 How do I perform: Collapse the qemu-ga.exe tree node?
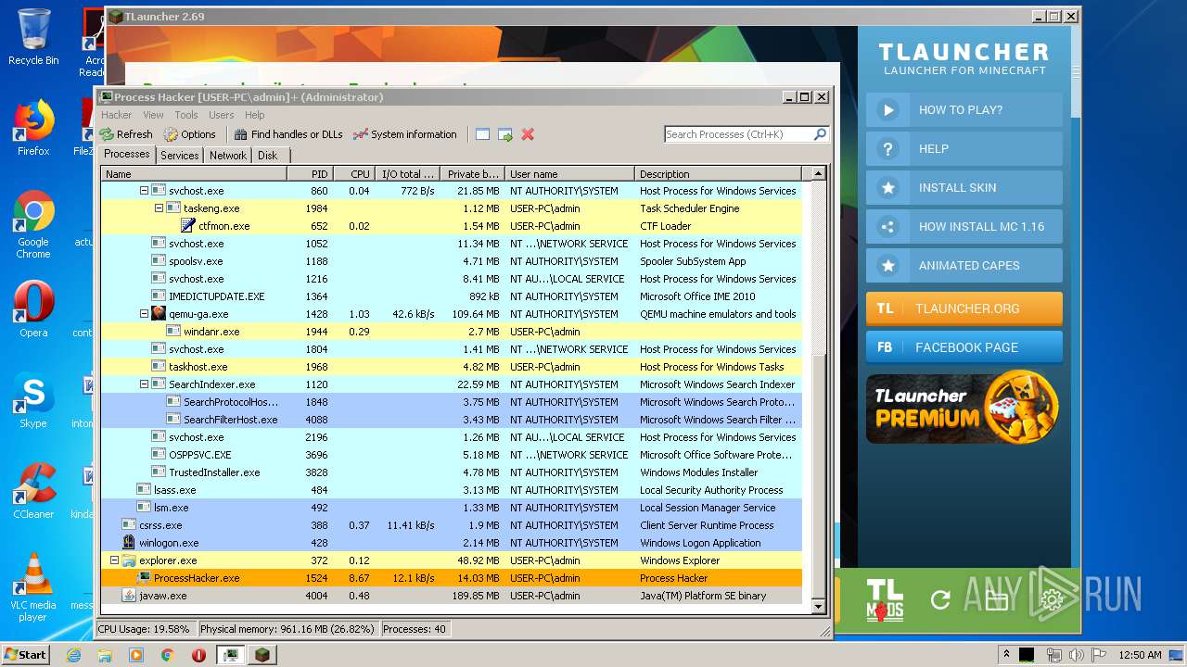(144, 314)
